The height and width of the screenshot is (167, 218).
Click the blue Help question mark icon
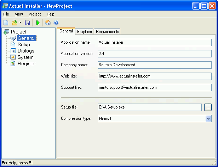(56, 23)
